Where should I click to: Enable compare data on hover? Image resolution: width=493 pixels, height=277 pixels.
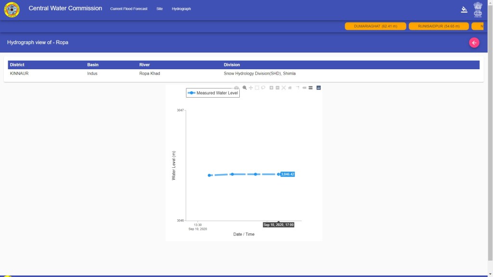(311, 88)
